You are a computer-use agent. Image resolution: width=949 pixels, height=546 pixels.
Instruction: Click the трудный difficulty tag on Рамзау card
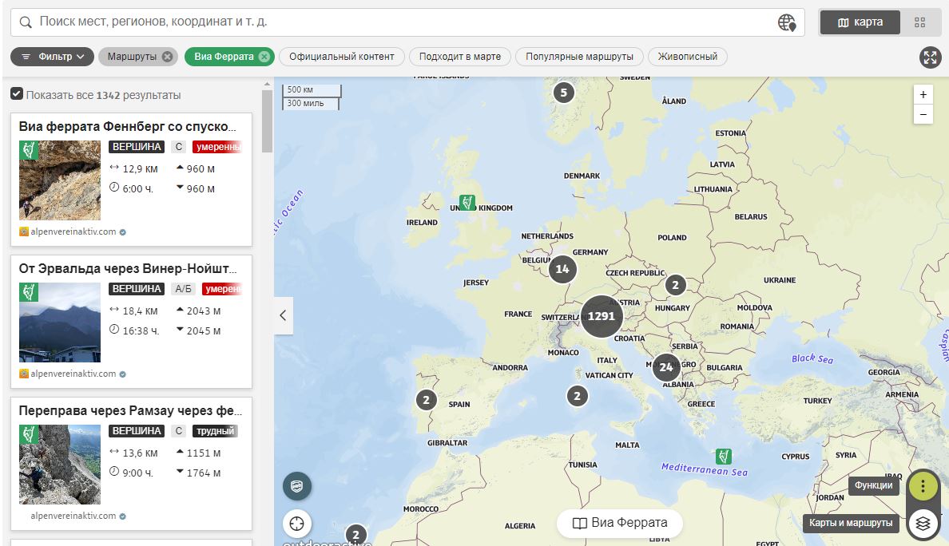(215, 431)
